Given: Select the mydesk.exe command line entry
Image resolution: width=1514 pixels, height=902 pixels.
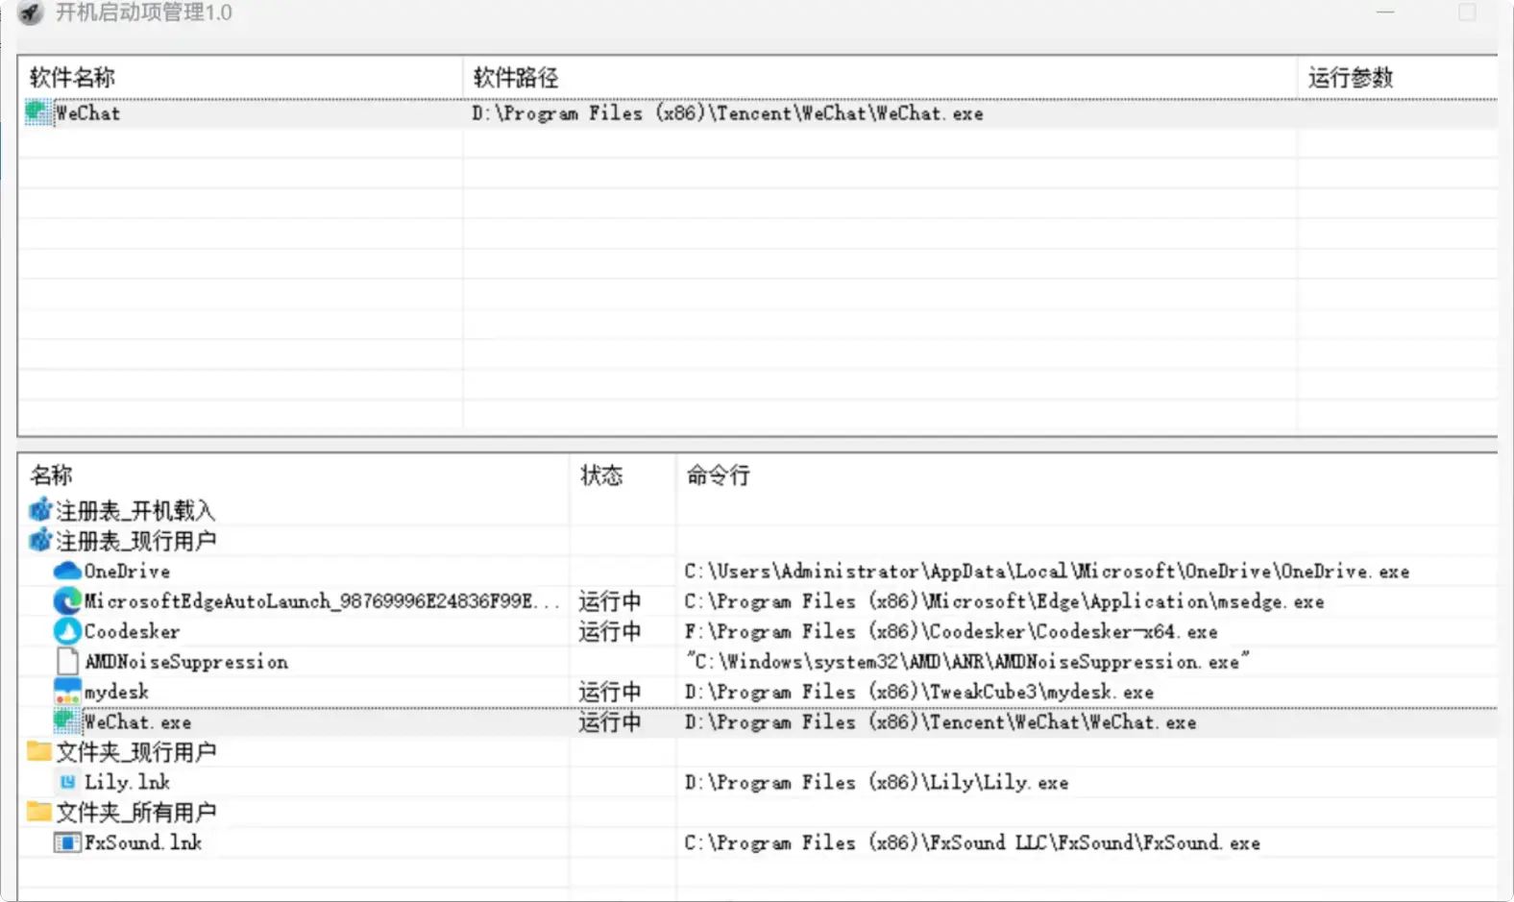Looking at the screenshot, I should (x=918, y=693).
